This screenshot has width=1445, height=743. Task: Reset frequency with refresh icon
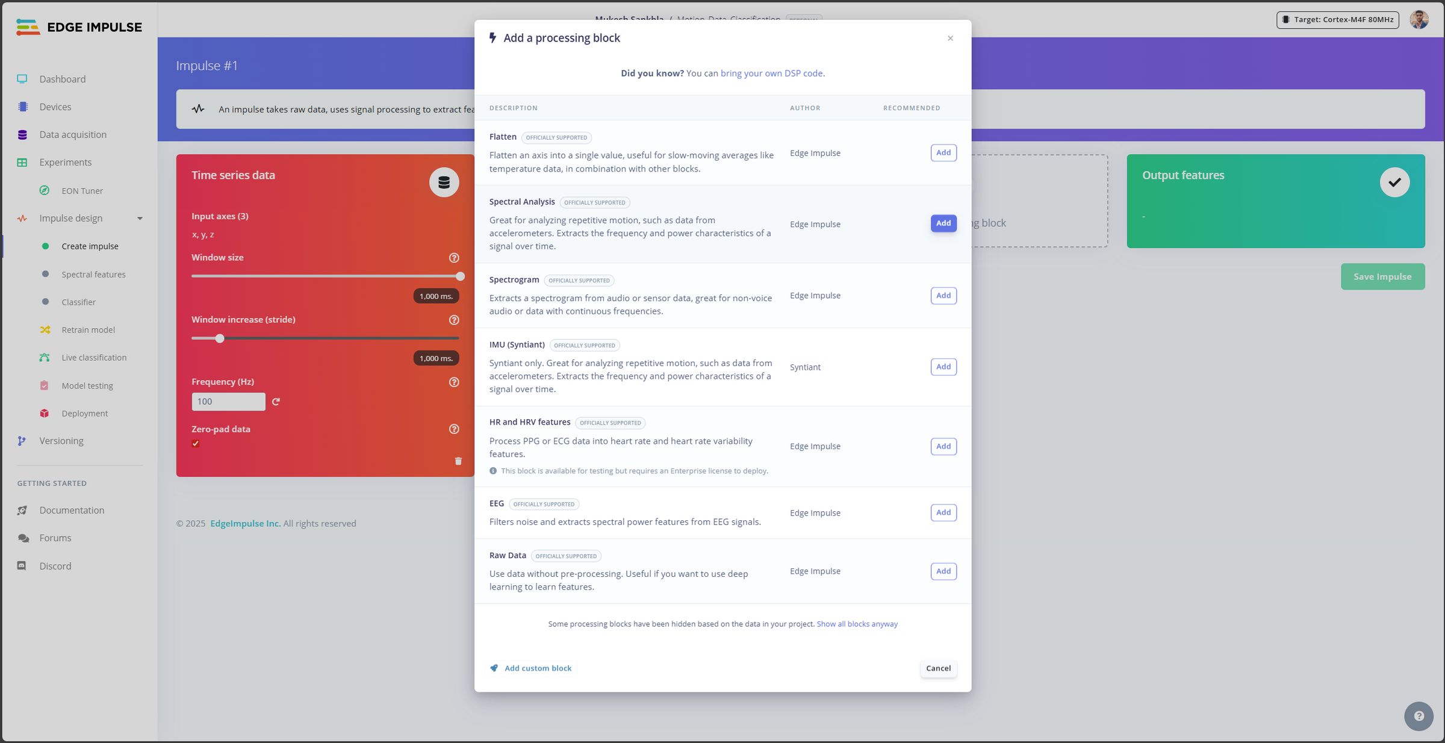tap(276, 402)
